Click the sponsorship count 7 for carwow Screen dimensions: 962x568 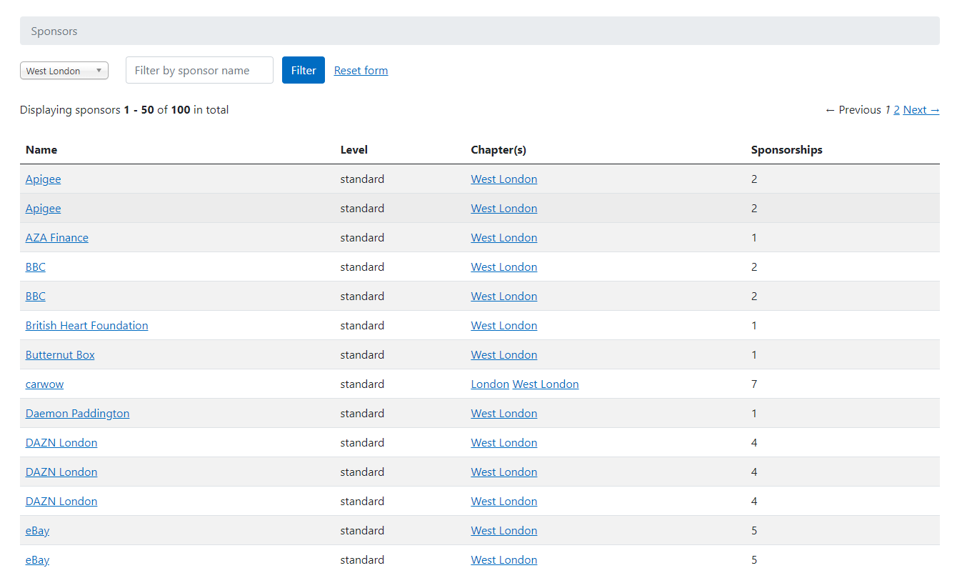754,384
